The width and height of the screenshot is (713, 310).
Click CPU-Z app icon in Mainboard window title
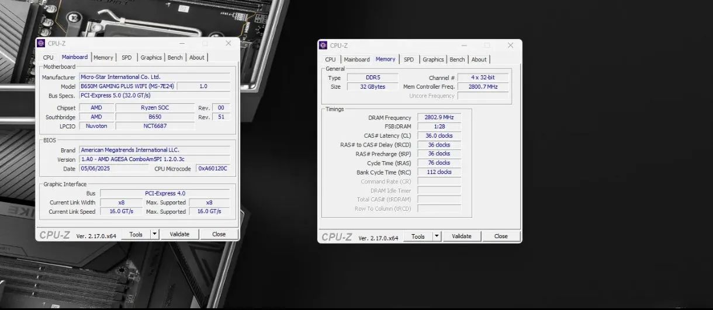pos(41,43)
